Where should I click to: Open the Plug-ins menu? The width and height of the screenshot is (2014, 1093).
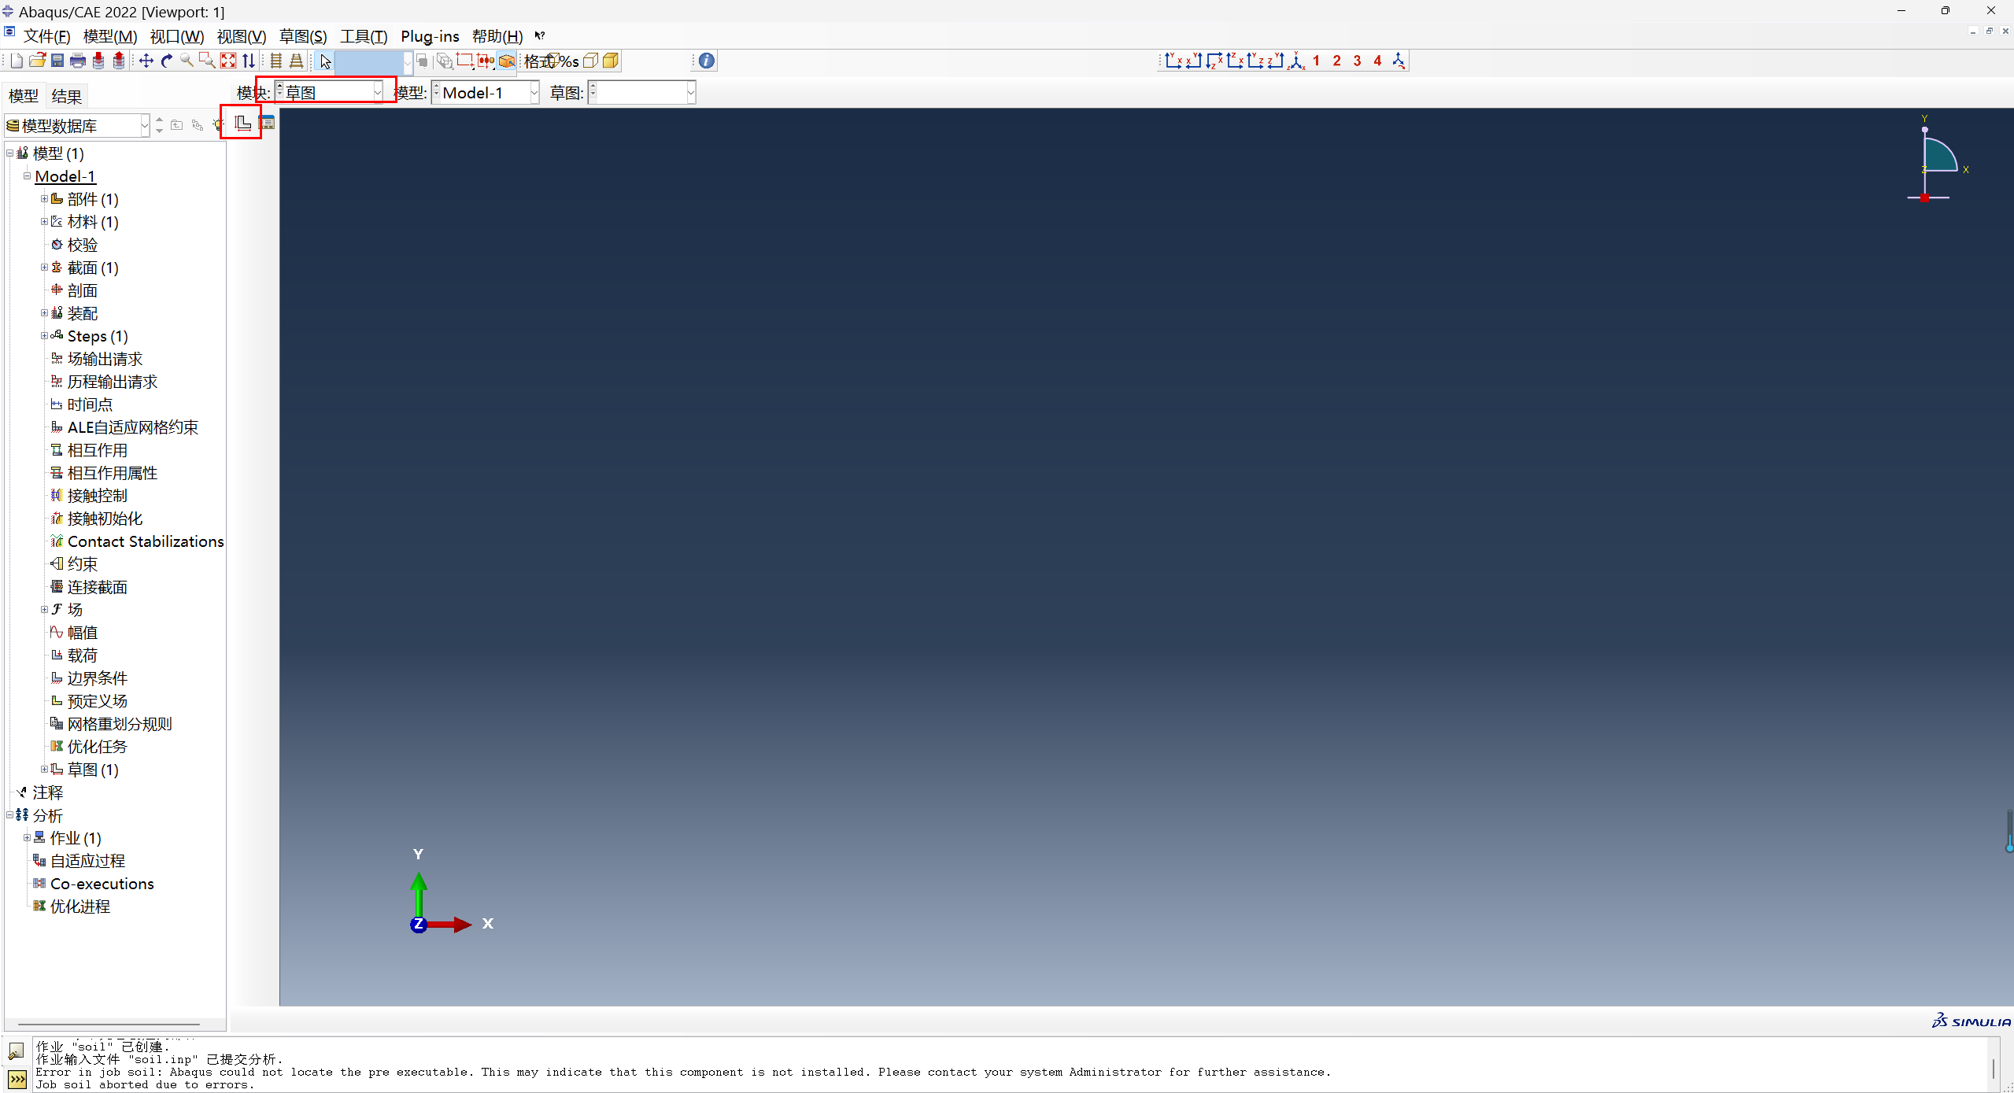point(430,36)
